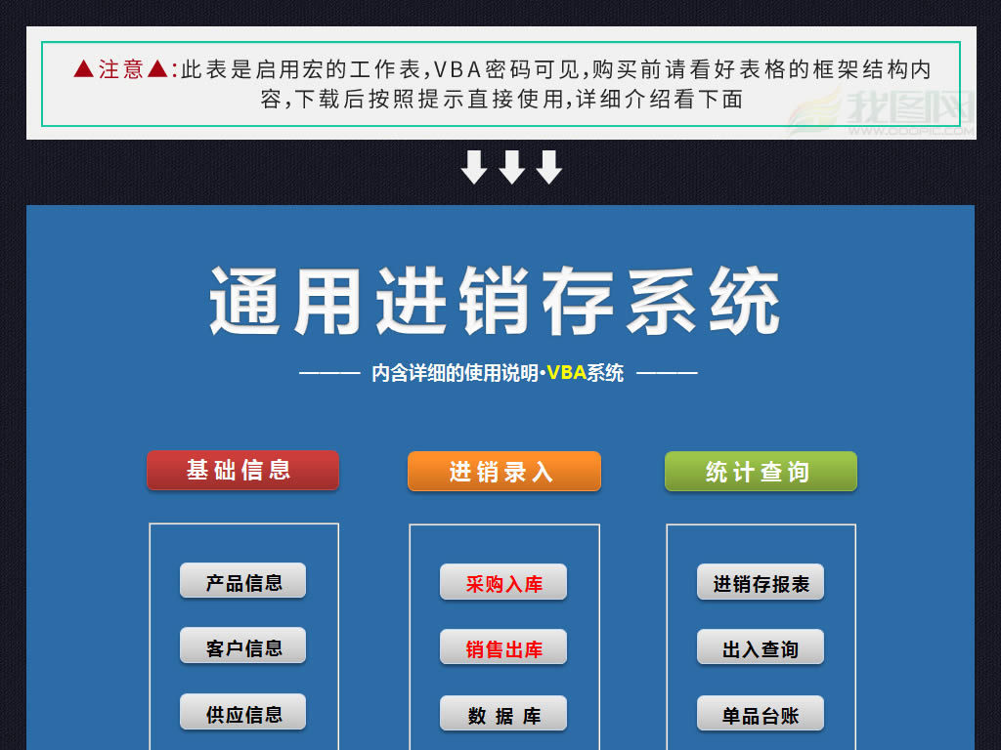The width and height of the screenshot is (1001, 750).
Task: Open the 出入查询 (In/Out Query) screen
Action: pos(760,647)
